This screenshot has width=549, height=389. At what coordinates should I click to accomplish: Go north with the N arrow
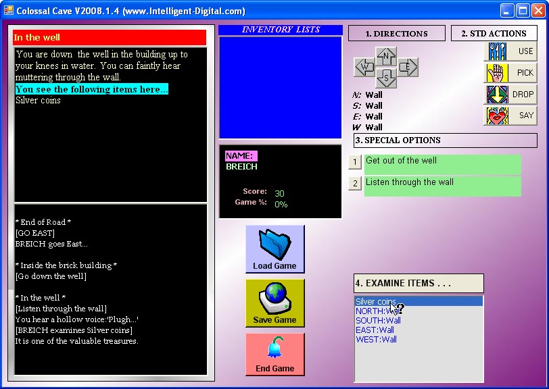coord(386,56)
